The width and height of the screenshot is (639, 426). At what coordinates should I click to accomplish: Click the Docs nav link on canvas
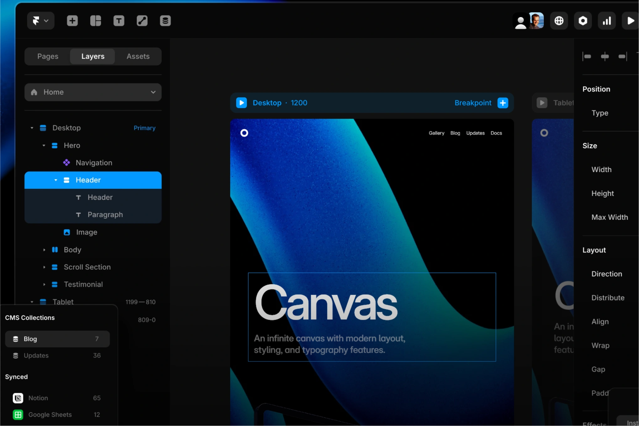click(496, 133)
